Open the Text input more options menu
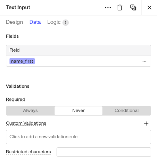157x160 pixels. point(108,8)
